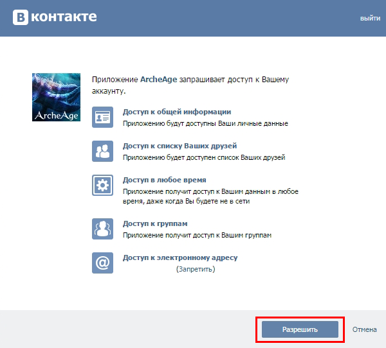Click the @ email access icon

pyautogui.click(x=103, y=263)
